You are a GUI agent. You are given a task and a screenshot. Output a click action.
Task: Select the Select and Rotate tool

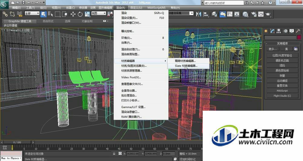click(x=80, y=14)
